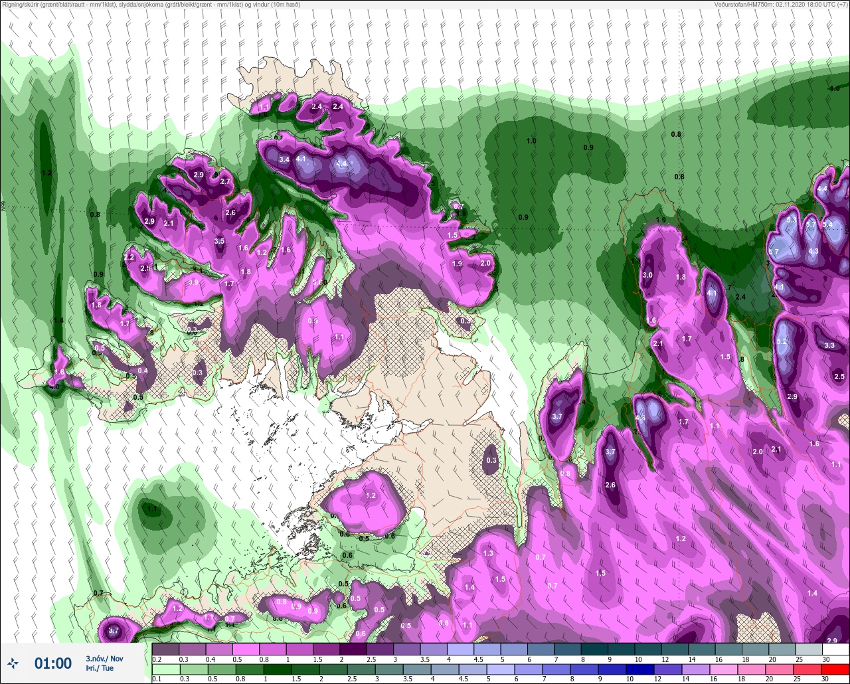Click the 'Þri./ Tue' weekday label

tap(100, 668)
